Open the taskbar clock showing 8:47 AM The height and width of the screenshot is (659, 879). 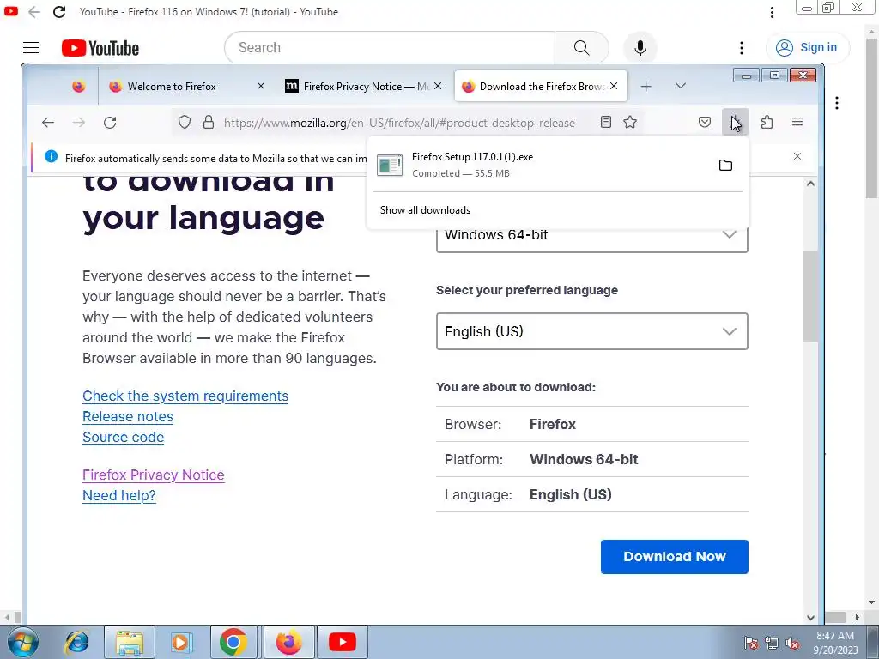pos(835,642)
